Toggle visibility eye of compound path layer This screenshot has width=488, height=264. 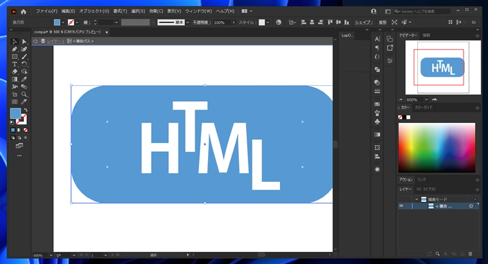[401, 206]
